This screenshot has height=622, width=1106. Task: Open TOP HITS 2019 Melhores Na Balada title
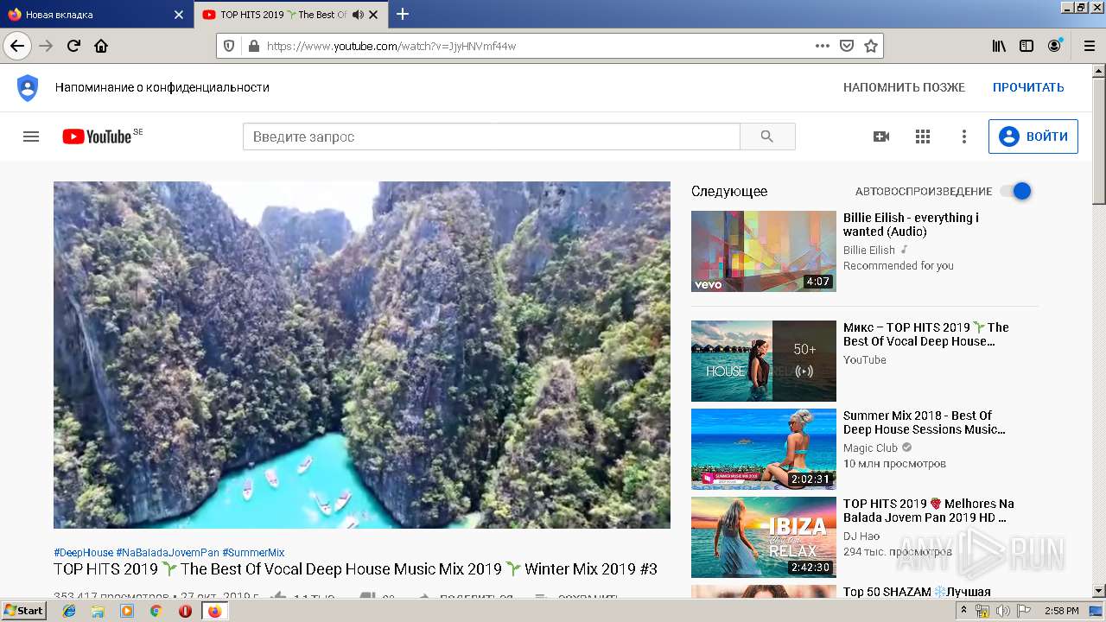pyautogui.click(x=929, y=511)
